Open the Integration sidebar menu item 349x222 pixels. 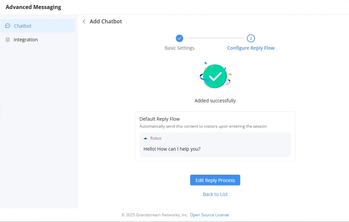[x=37, y=39]
